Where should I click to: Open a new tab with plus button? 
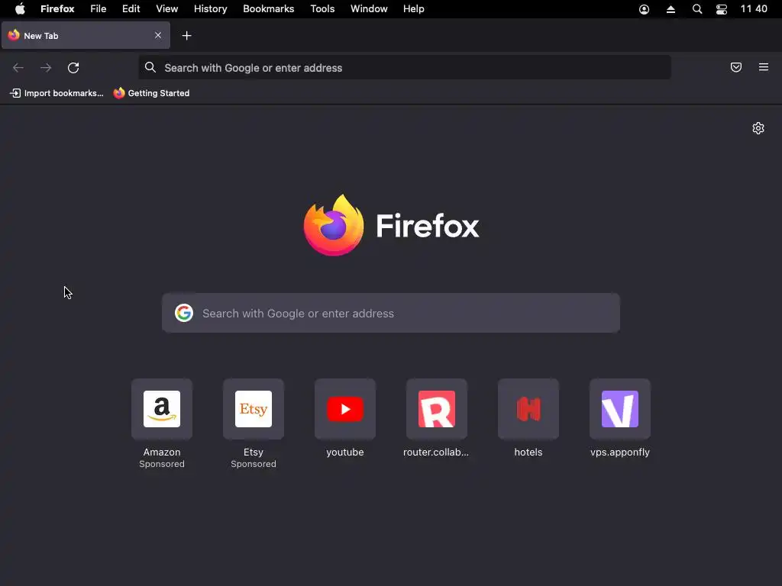tap(186, 36)
